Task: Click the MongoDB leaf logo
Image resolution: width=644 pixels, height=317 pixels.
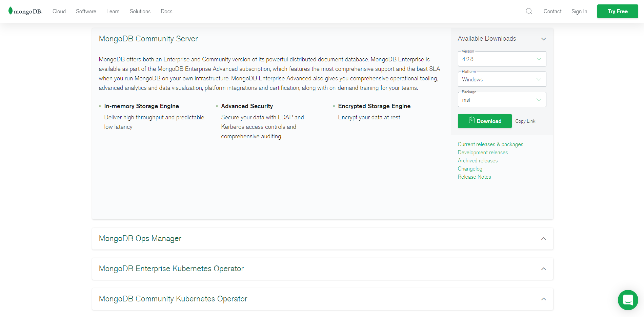Action: (25, 11)
